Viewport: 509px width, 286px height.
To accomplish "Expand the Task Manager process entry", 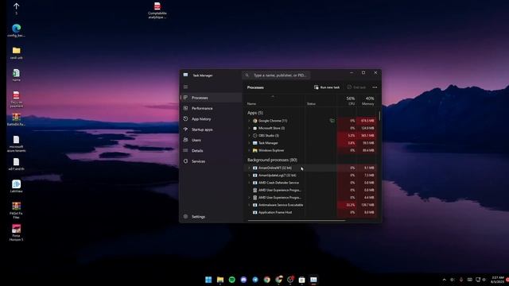I will pos(249,143).
